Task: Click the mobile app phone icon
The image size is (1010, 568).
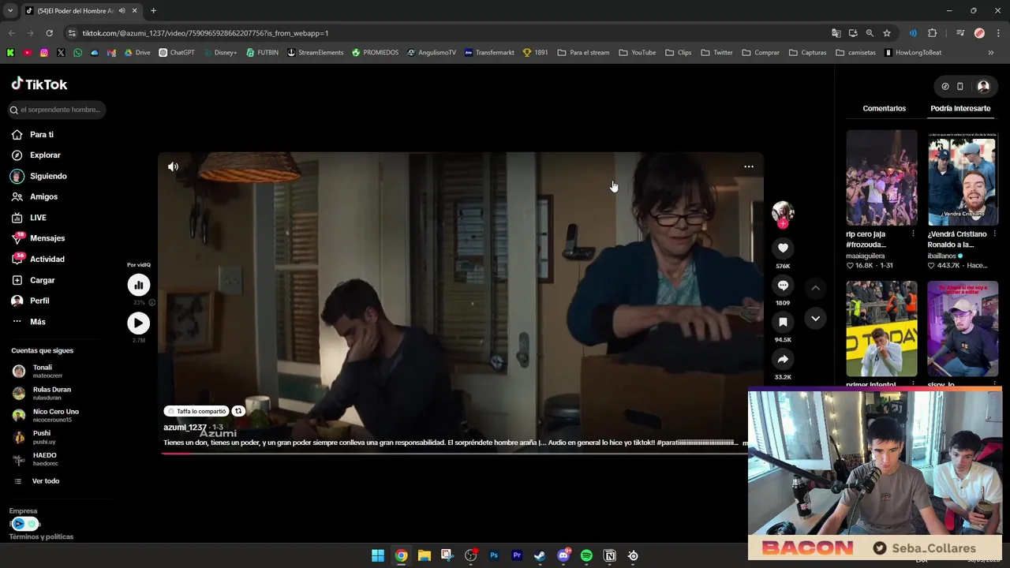Action: [x=959, y=86]
